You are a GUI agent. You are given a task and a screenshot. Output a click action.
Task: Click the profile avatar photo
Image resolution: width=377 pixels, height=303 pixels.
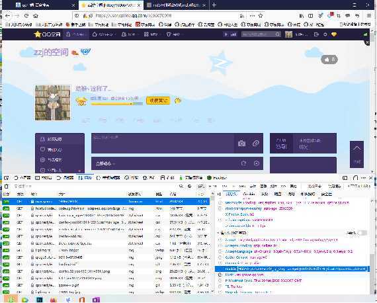[53, 103]
